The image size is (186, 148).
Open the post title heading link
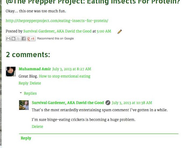(93, 2)
